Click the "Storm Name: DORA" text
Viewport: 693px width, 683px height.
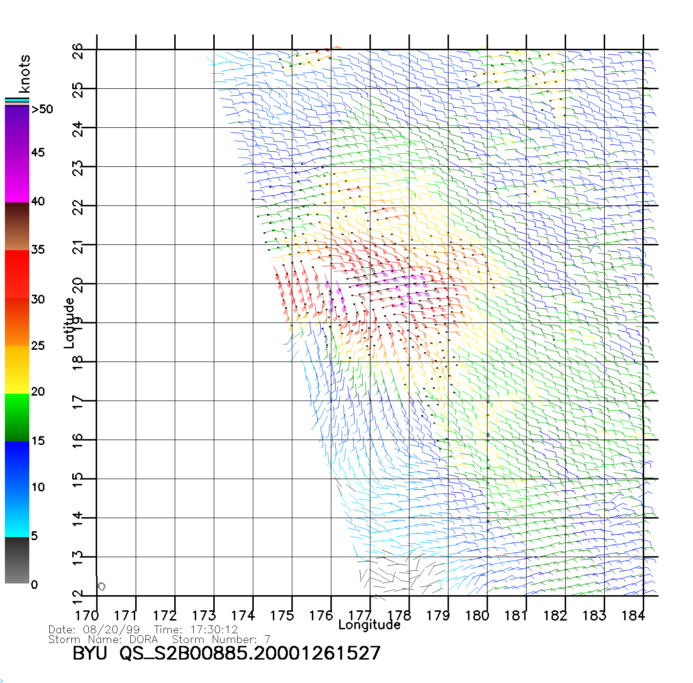[103, 639]
